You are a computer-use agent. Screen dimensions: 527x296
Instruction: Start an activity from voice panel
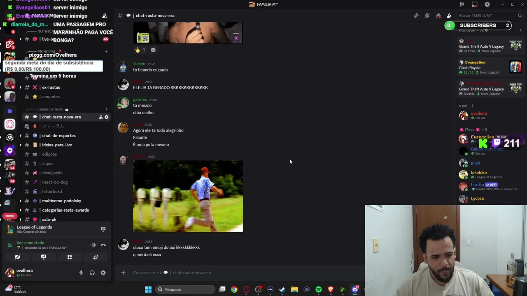(x=70, y=257)
